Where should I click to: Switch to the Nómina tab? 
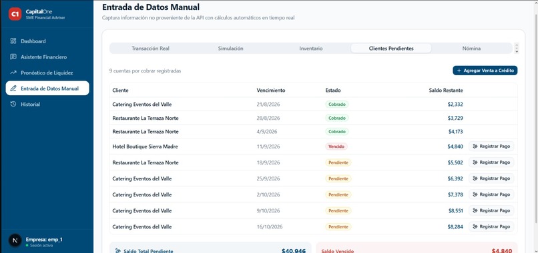pyautogui.click(x=471, y=49)
